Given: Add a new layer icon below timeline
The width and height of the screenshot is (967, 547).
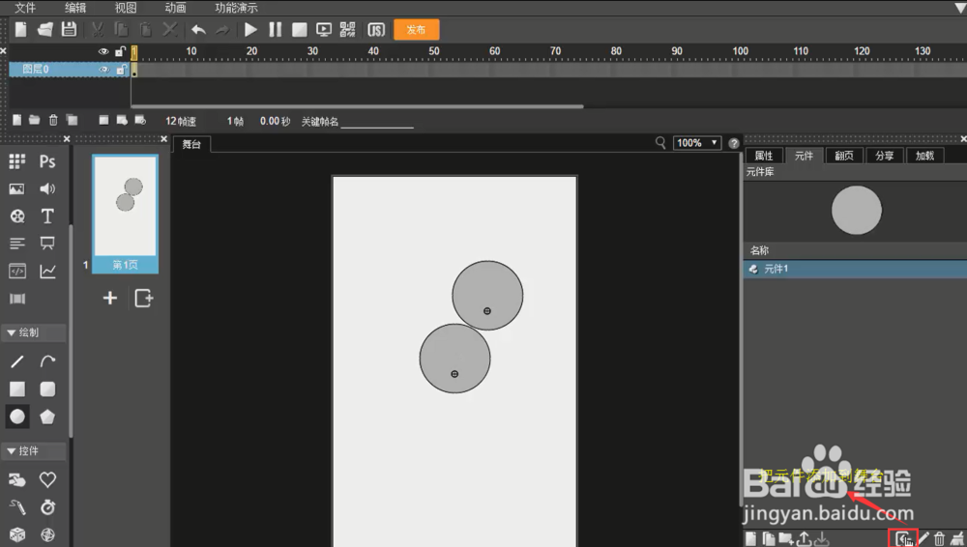Looking at the screenshot, I should pos(16,120).
